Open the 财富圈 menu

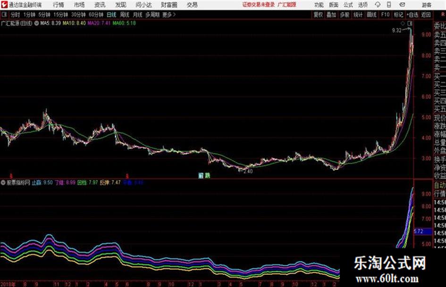(169, 5)
